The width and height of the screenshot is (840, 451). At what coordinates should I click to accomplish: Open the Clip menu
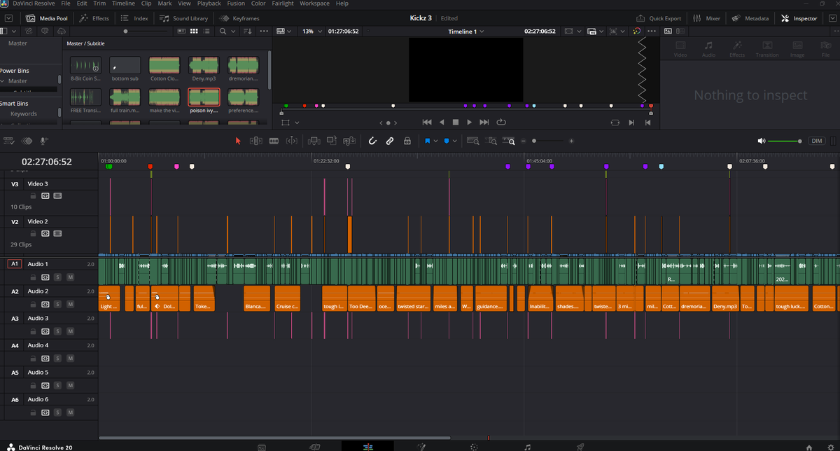tap(146, 4)
